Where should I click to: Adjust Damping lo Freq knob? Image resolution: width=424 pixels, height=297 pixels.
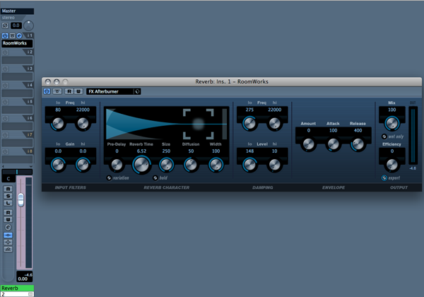click(x=249, y=124)
